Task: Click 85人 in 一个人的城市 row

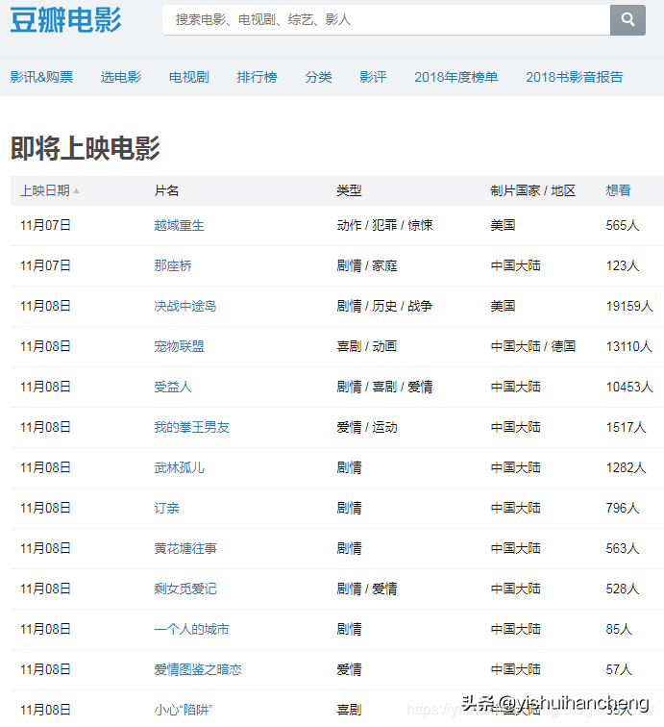Action: point(619,629)
